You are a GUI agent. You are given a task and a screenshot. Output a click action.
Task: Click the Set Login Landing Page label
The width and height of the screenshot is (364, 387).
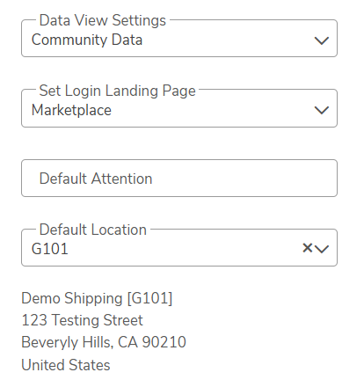[x=117, y=91]
